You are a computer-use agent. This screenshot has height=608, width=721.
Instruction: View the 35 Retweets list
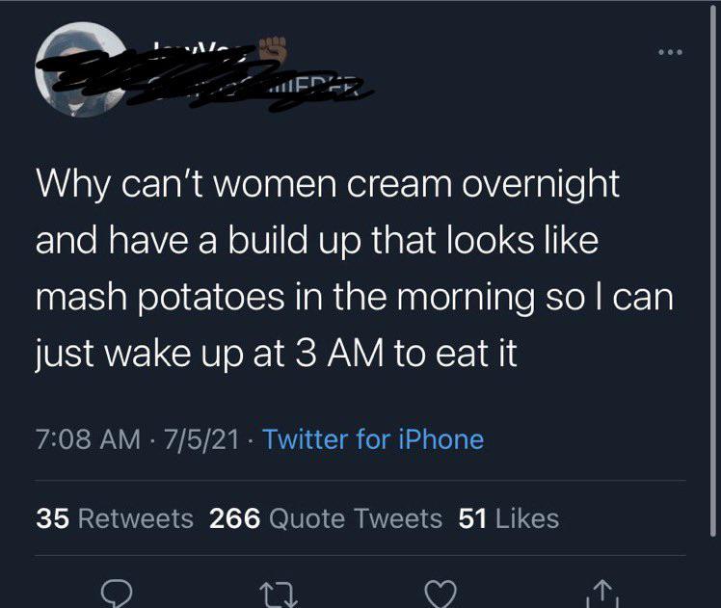coord(115,518)
